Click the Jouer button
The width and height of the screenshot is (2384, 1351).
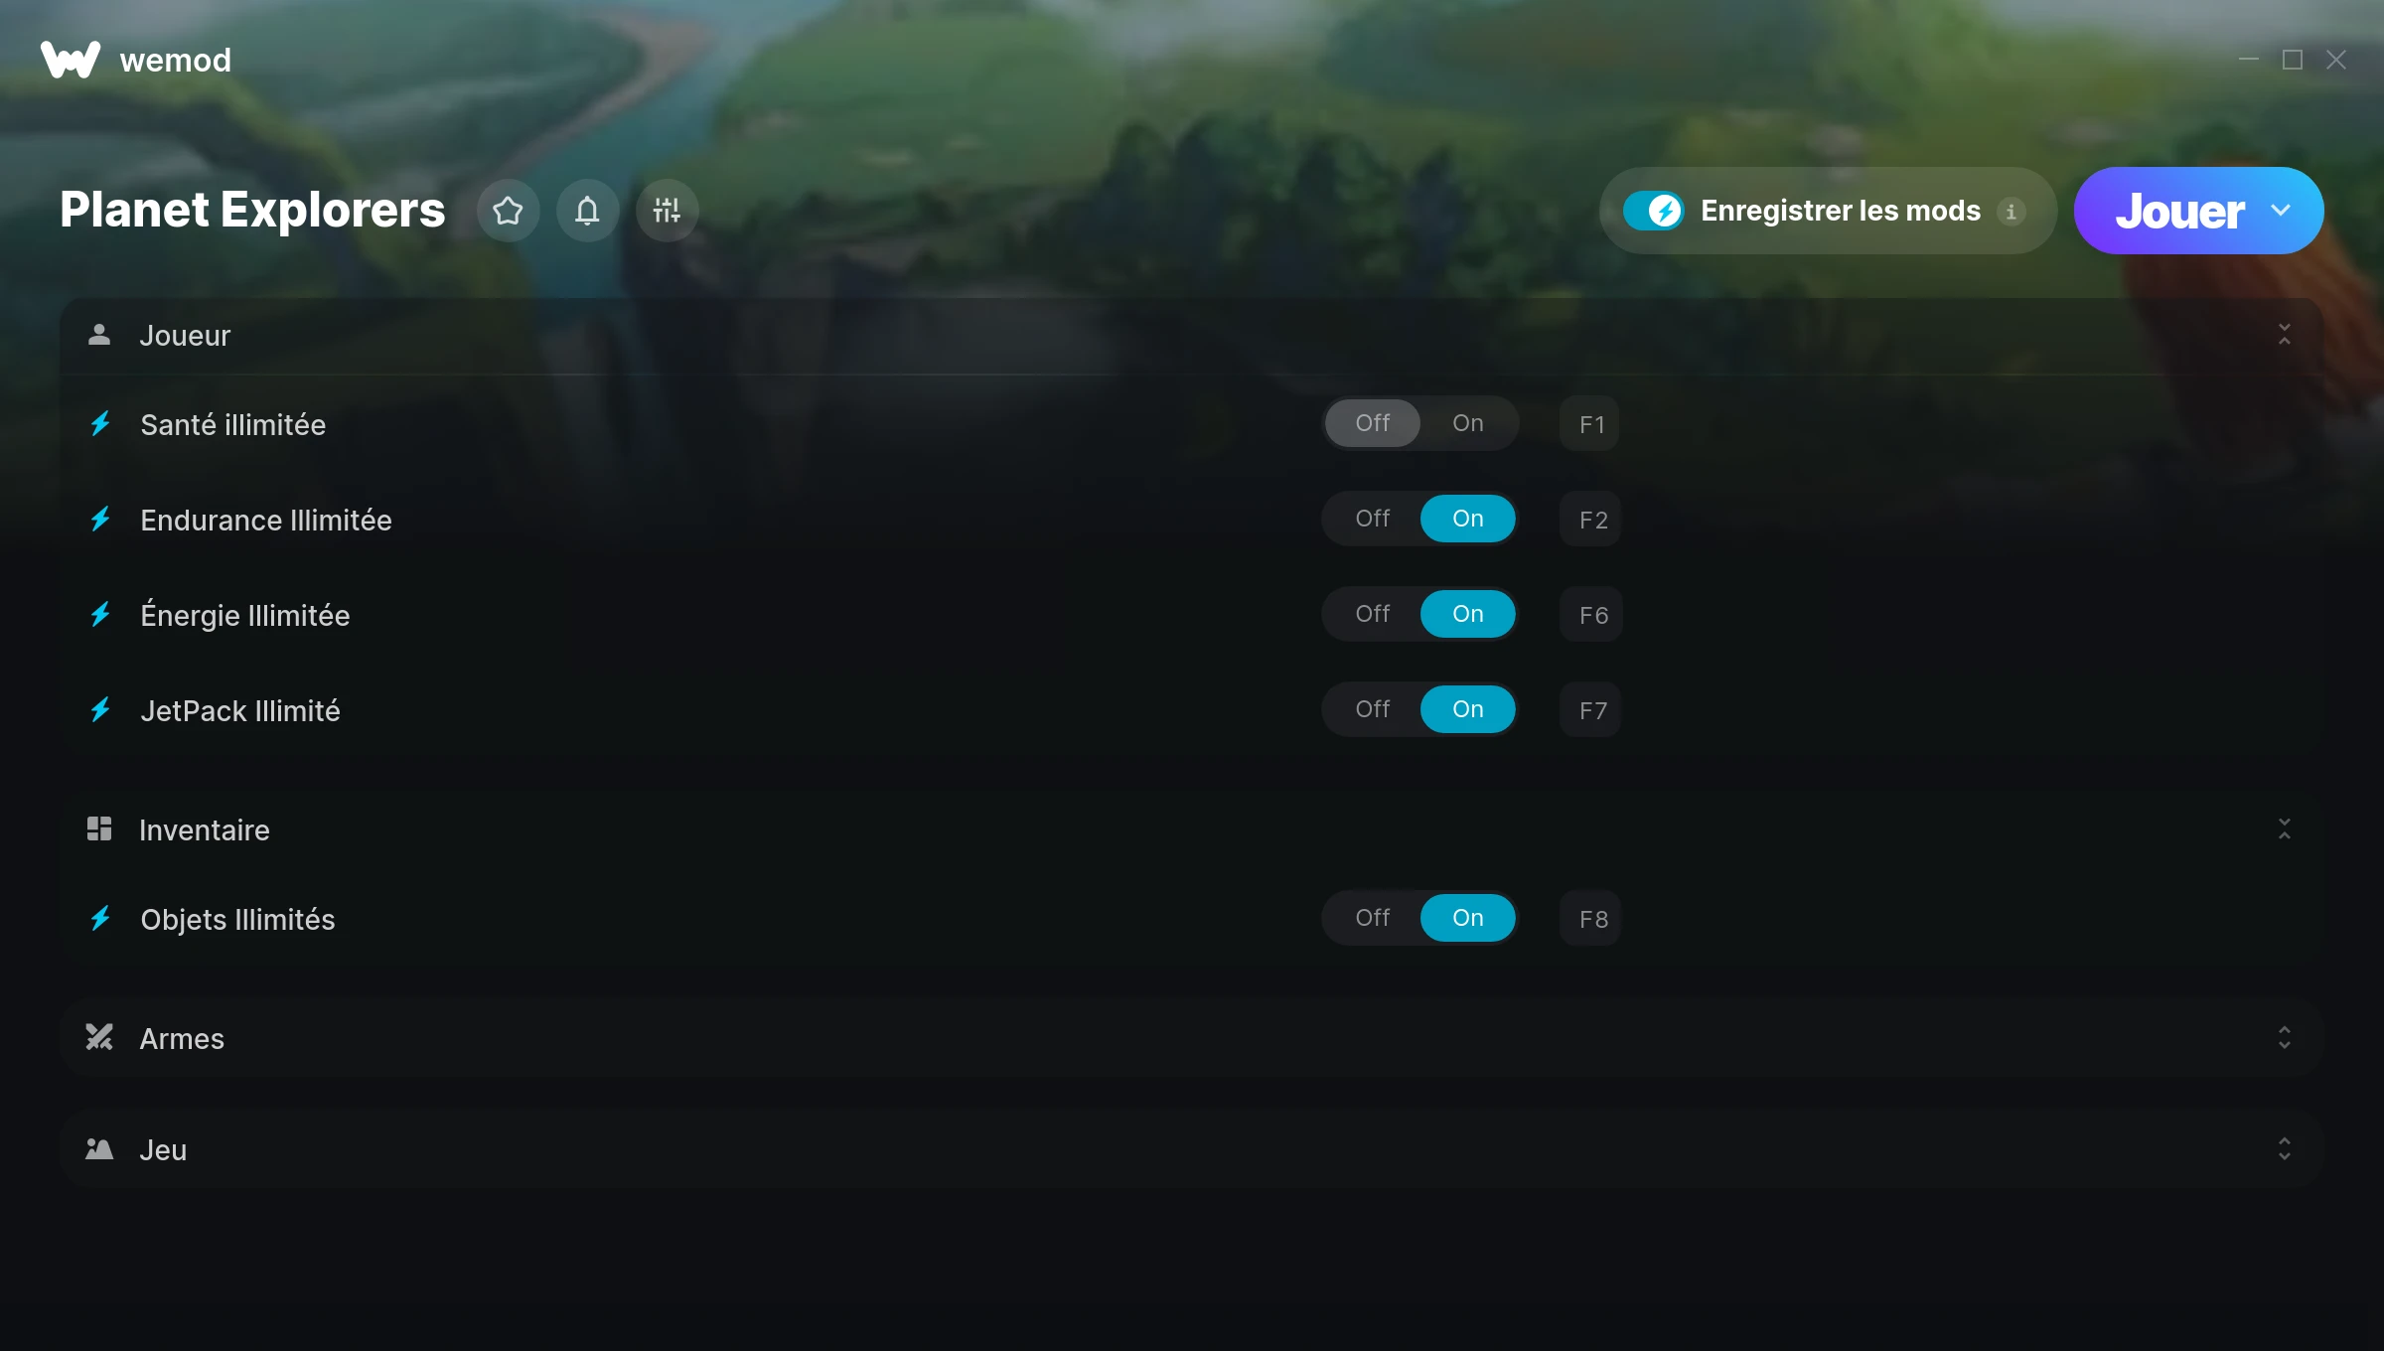tap(2179, 211)
